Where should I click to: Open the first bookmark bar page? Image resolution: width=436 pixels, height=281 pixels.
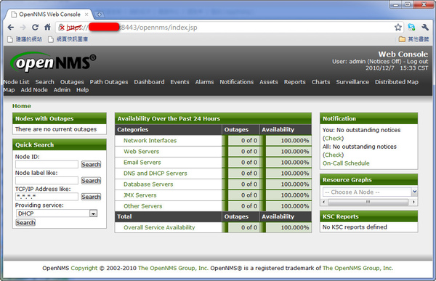(x=25, y=39)
